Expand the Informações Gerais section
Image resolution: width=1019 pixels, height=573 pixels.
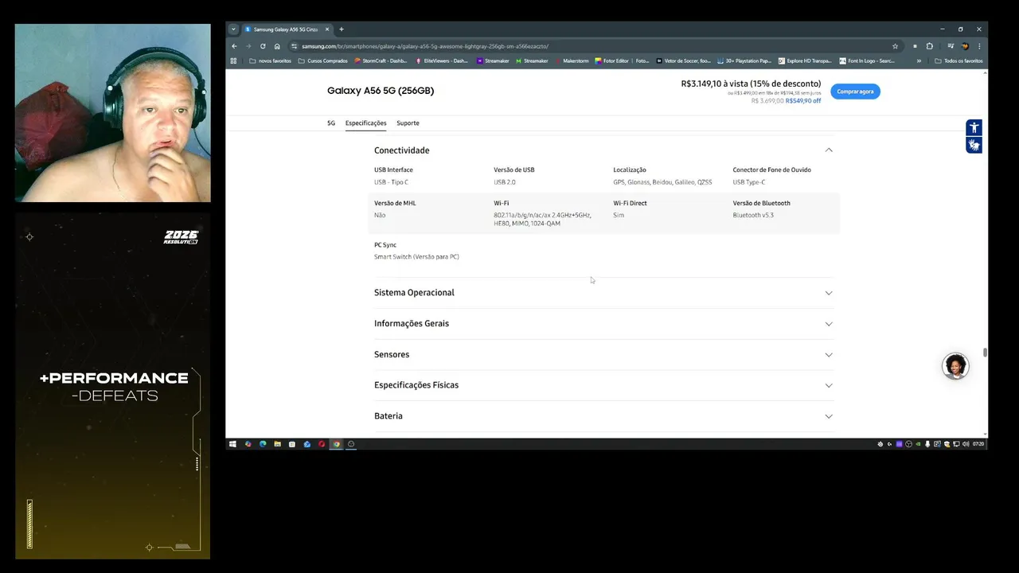point(603,324)
